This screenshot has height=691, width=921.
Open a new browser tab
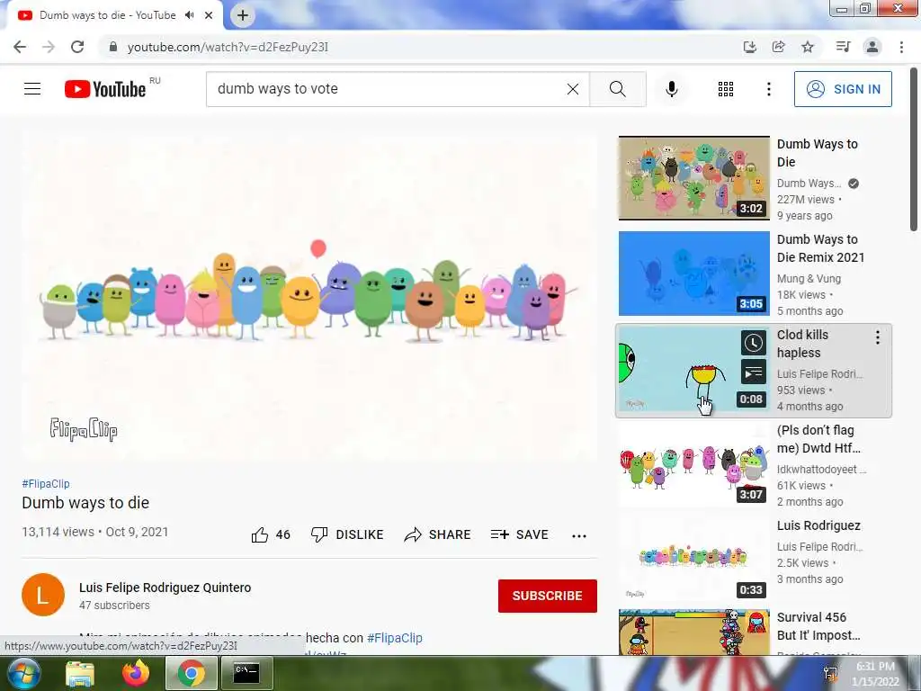[243, 15]
